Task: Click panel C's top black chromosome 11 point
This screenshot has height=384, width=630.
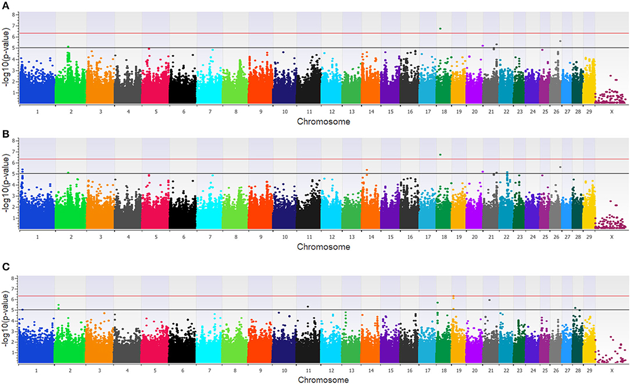Action: coord(308,307)
